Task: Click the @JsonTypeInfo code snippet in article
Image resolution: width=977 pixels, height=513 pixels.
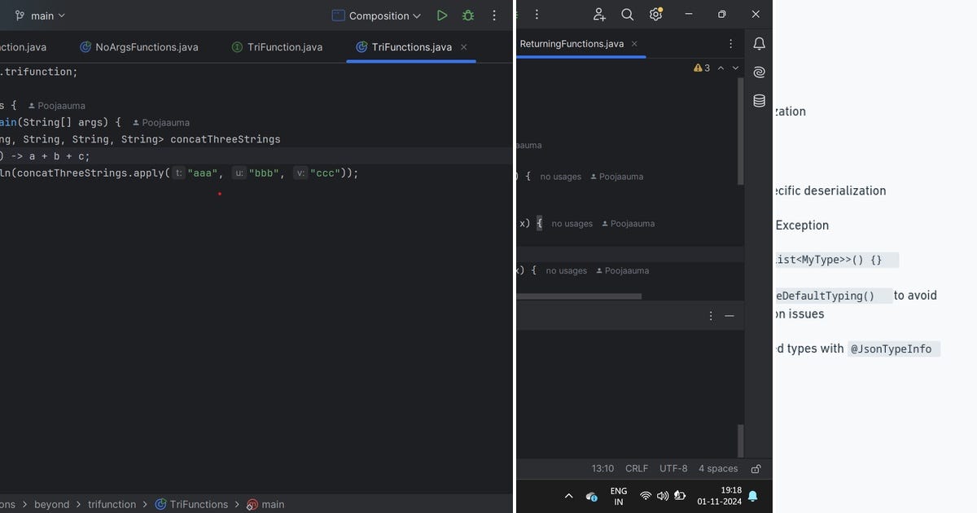Action: pyautogui.click(x=893, y=349)
